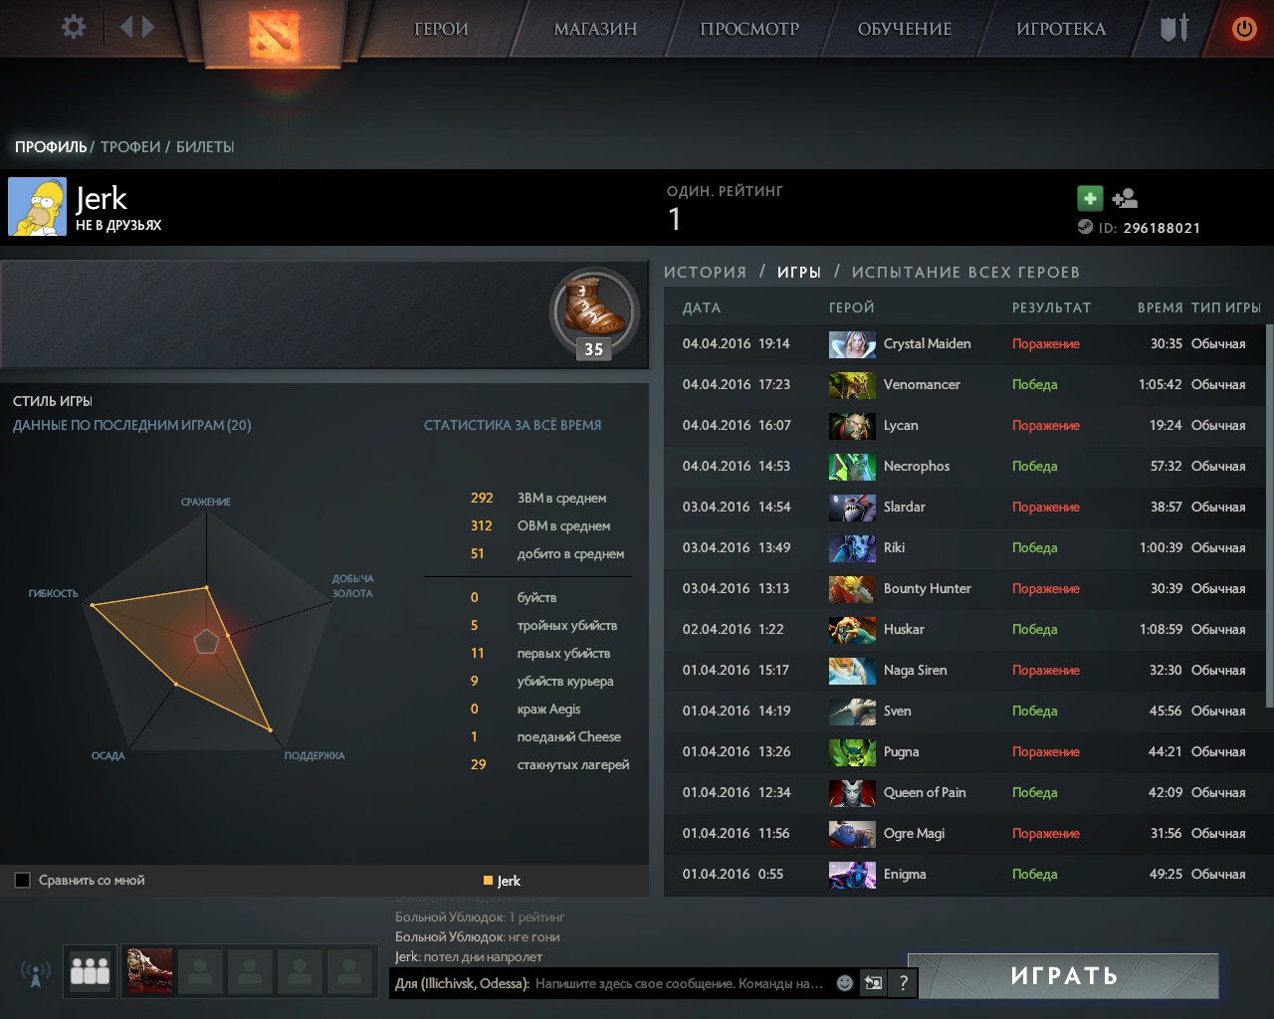Open the chat help question mark
The image size is (1274, 1019).
903,983
